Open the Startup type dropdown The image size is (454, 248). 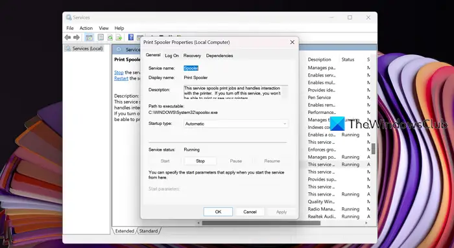[x=236, y=124]
